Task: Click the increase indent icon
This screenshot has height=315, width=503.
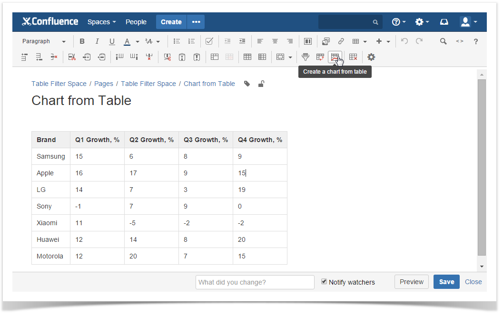Action: click(x=242, y=41)
